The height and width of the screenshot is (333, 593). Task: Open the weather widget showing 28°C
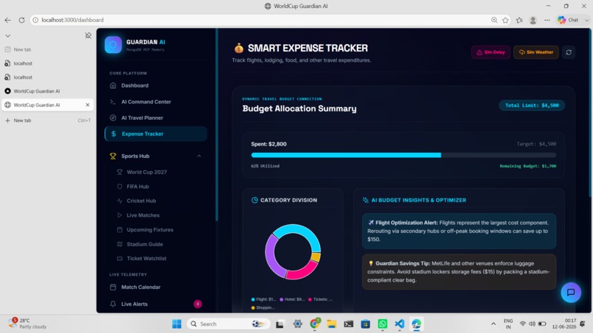coord(27,323)
